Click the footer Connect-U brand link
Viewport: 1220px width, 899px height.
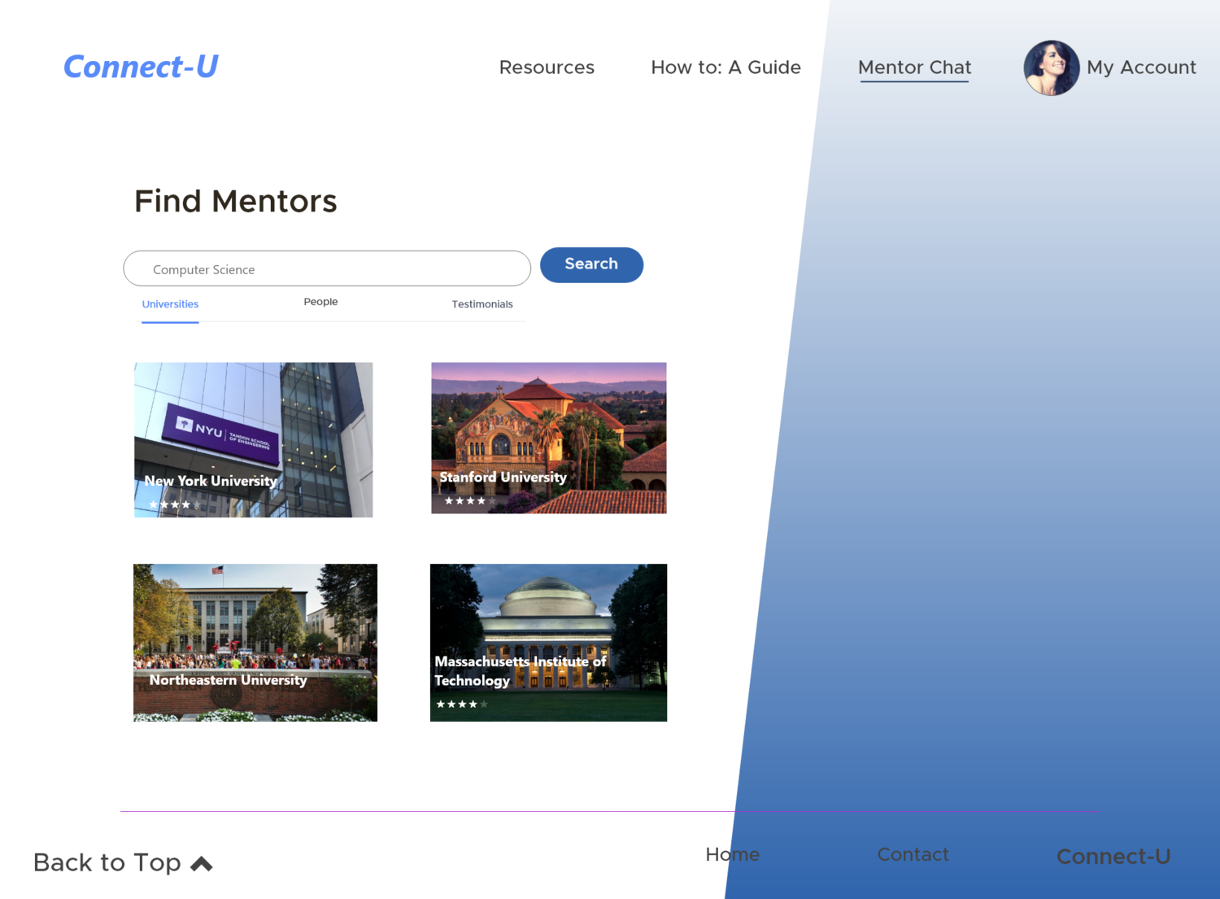click(x=1113, y=857)
